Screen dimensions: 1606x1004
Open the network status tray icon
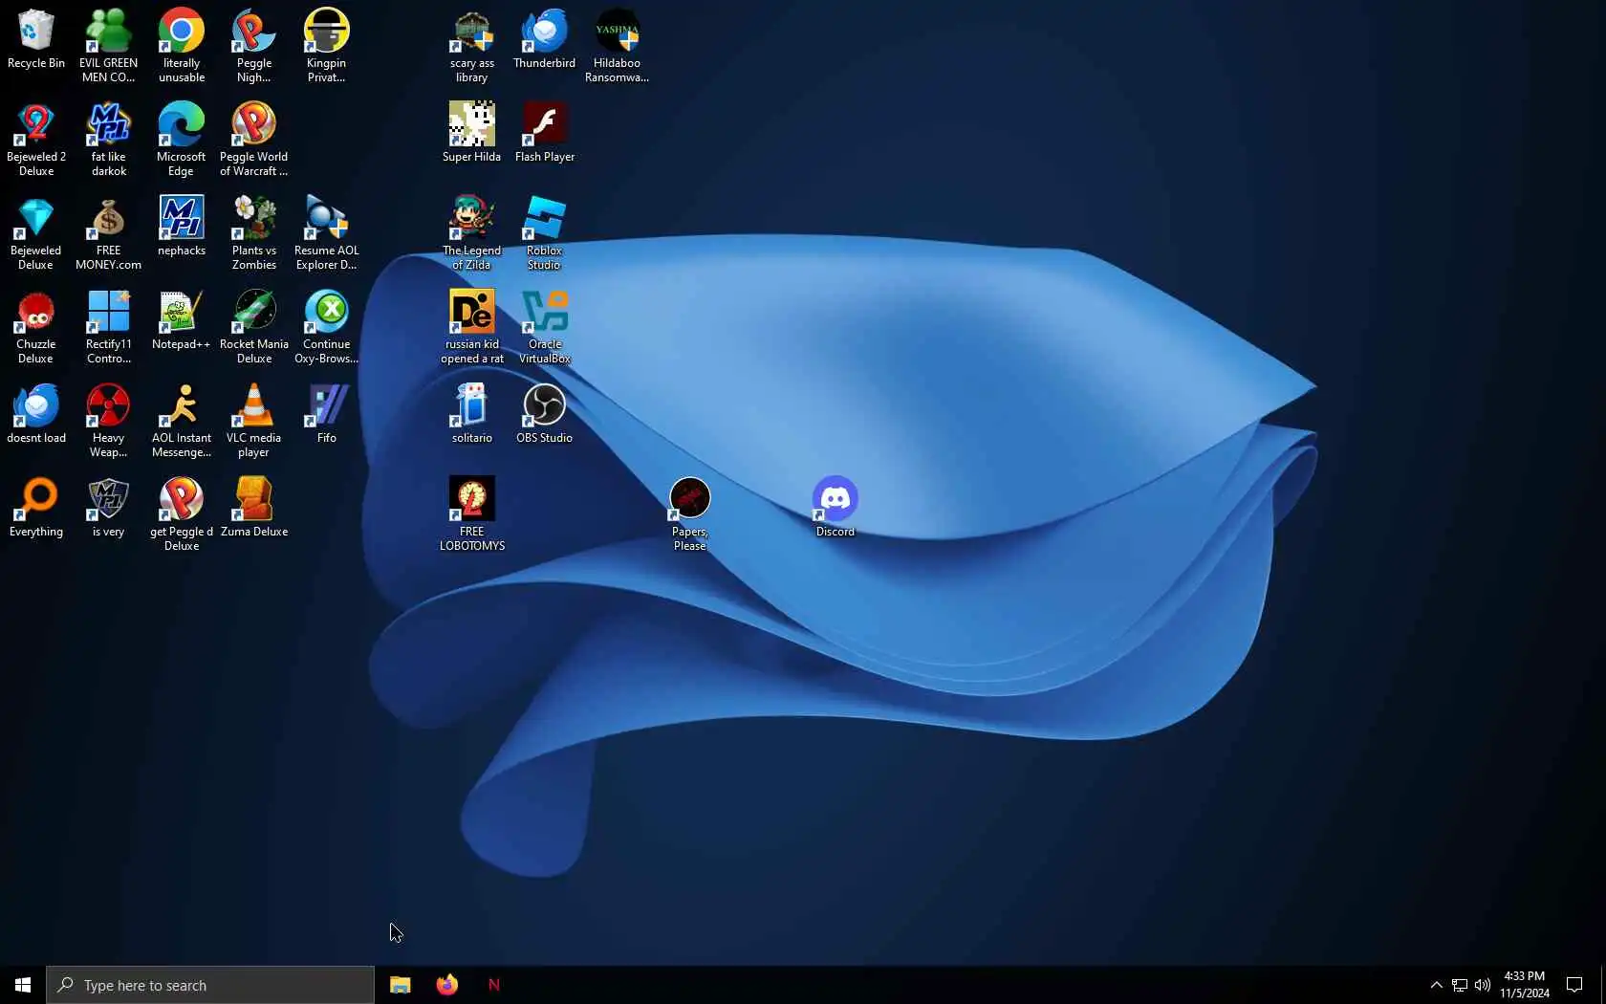(1460, 985)
